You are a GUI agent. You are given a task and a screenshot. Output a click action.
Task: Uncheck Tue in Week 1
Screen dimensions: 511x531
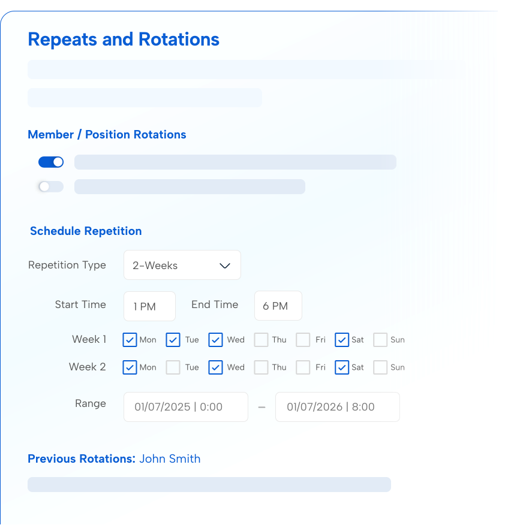tap(173, 340)
